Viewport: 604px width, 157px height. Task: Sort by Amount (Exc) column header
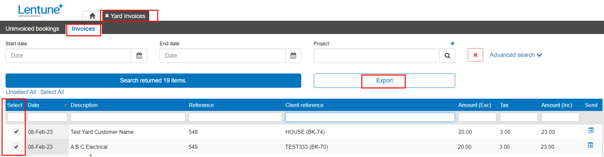tap(475, 105)
